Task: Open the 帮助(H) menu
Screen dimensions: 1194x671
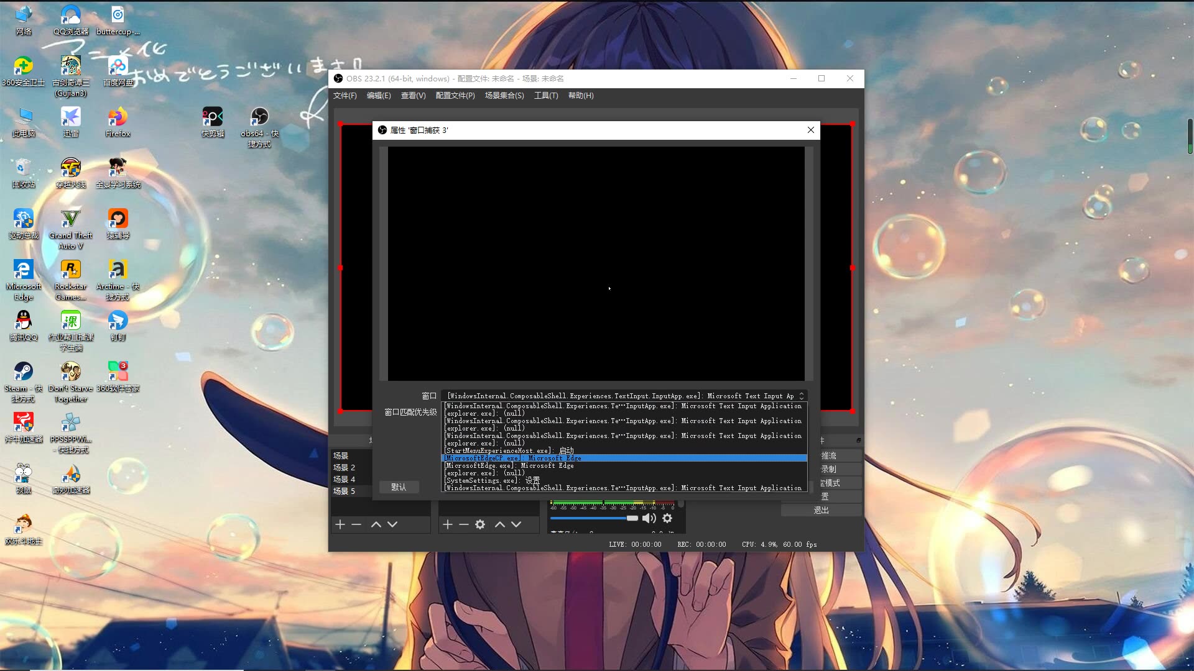Action: click(x=581, y=96)
